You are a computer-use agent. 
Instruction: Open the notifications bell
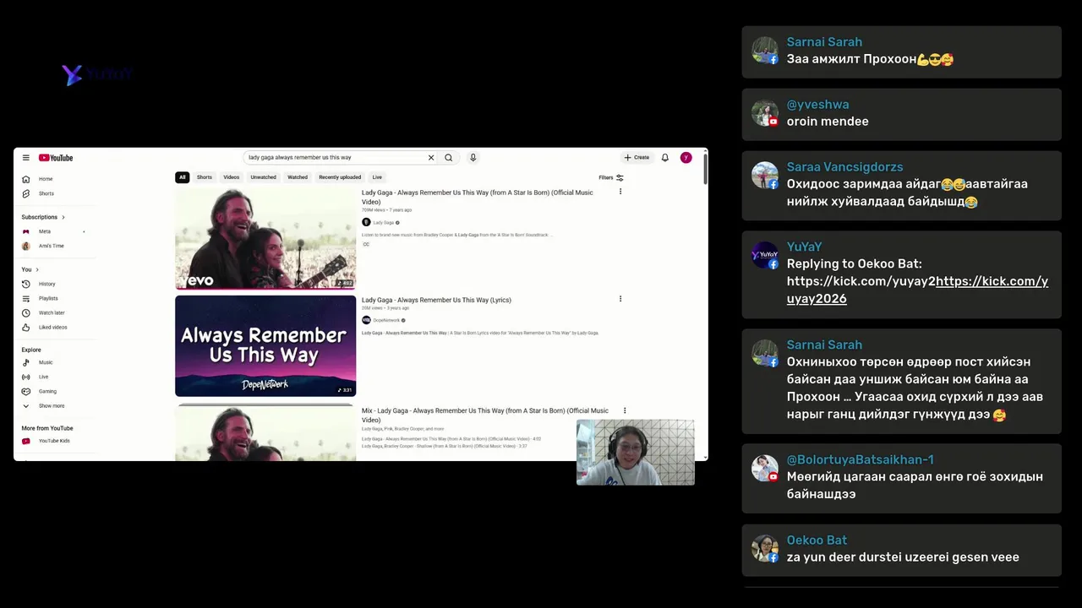(665, 158)
